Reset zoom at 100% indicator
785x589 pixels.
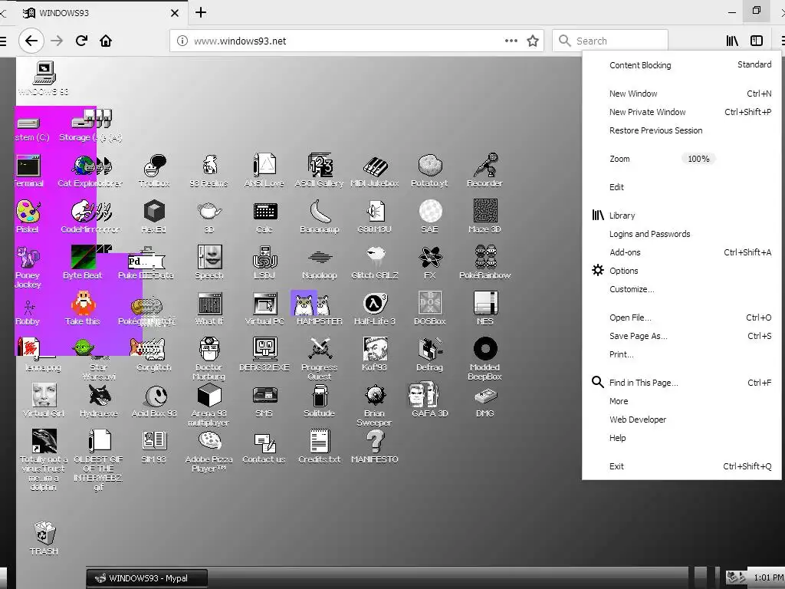tap(698, 159)
